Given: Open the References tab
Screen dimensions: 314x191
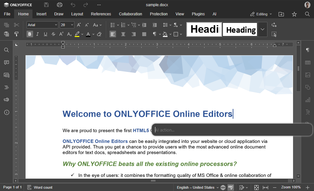Looking at the screenshot, I should point(101,14).
